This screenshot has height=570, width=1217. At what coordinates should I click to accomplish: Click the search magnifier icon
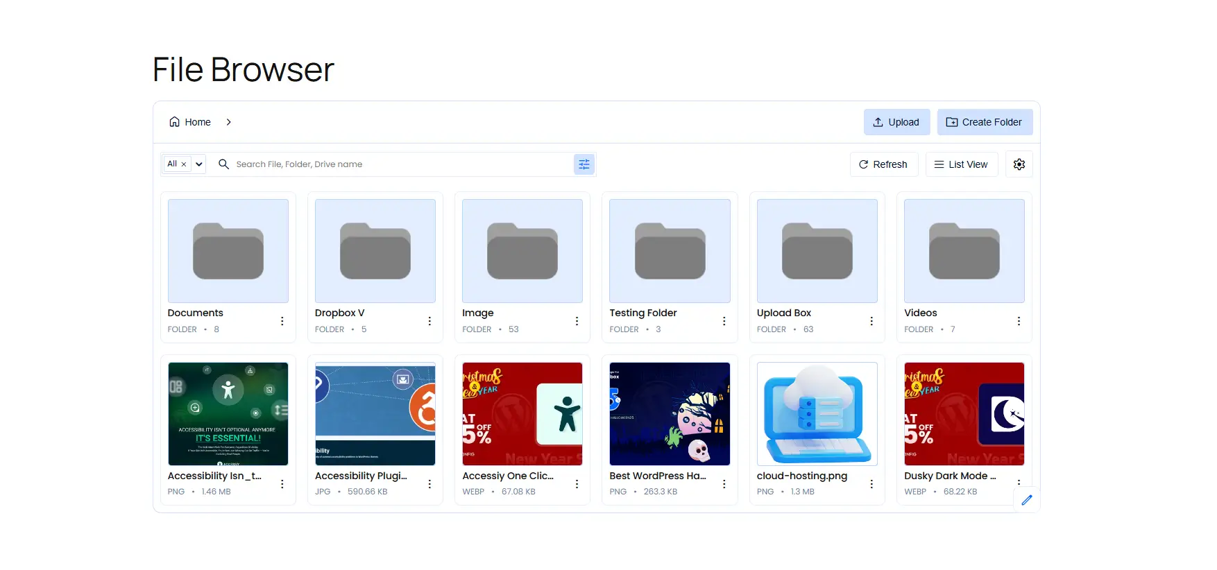223,164
